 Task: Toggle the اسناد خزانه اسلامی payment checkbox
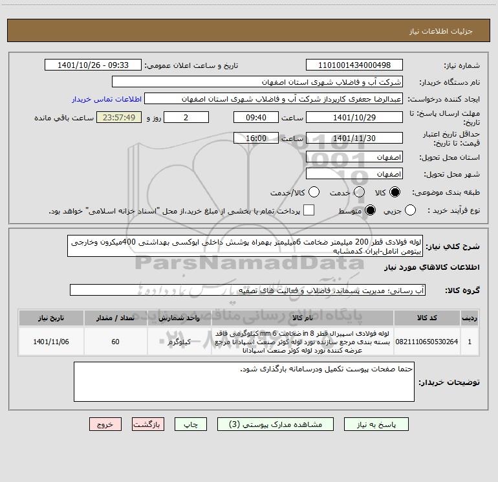pyautogui.click(x=309, y=210)
